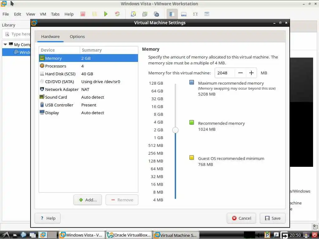The width and height of the screenshot is (319, 239).
Task: Click the Remove hardware button
Action: tap(122, 200)
